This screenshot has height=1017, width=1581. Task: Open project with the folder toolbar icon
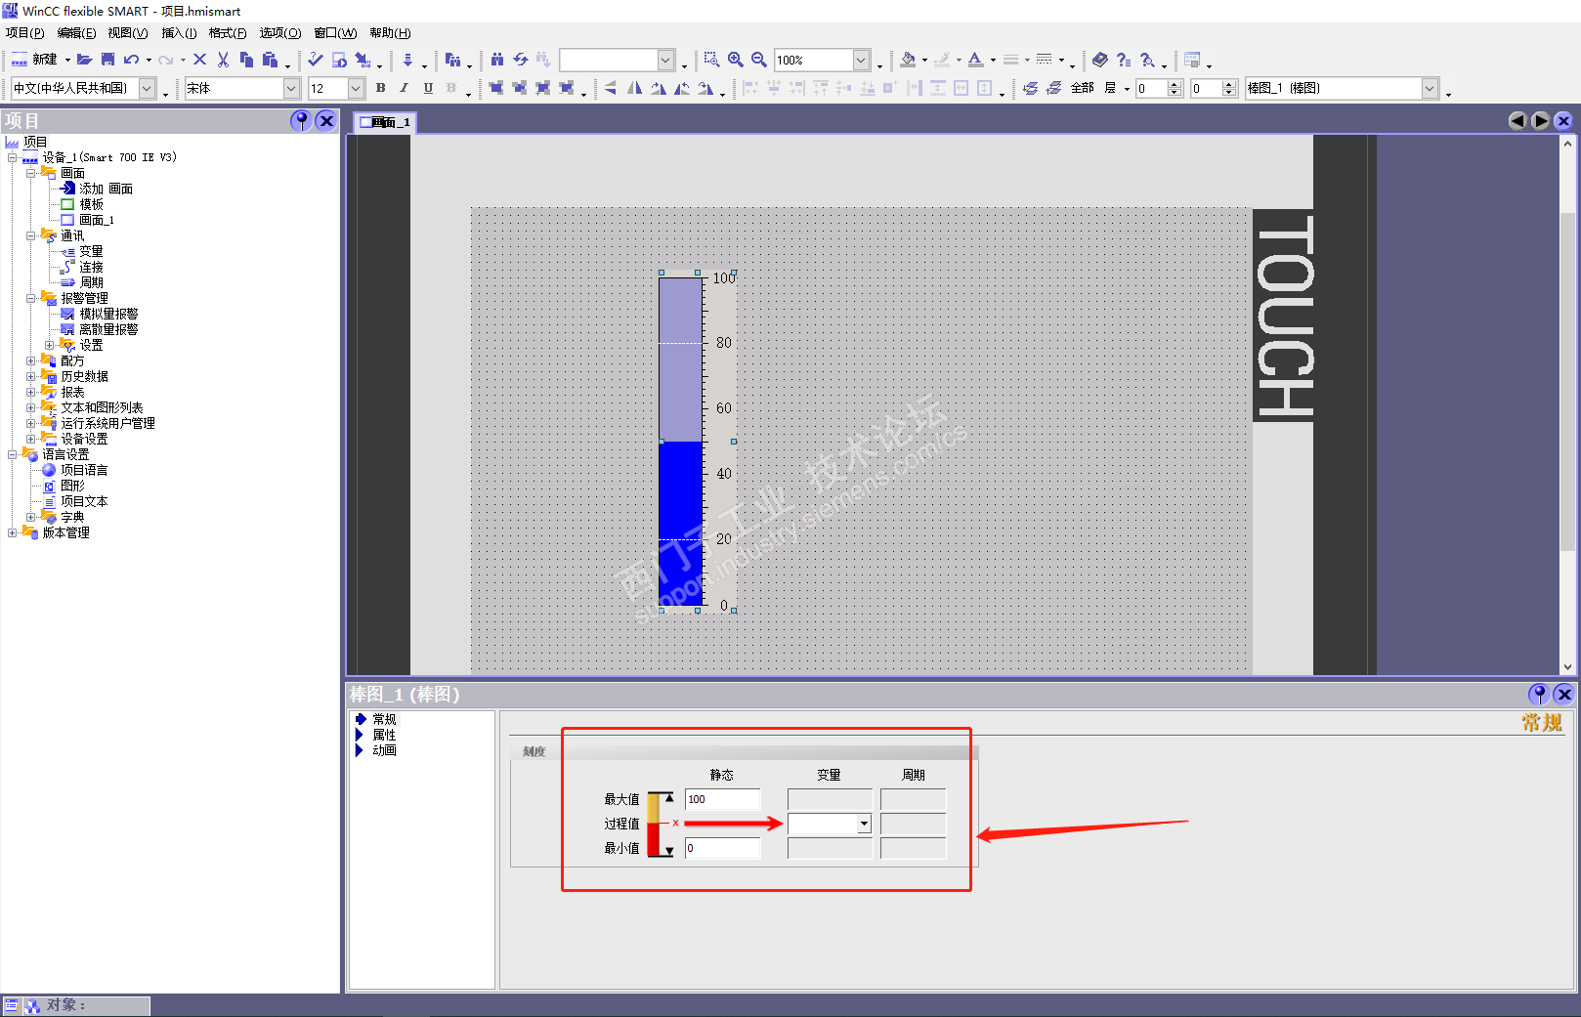pyautogui.click(x=85, y=60)
